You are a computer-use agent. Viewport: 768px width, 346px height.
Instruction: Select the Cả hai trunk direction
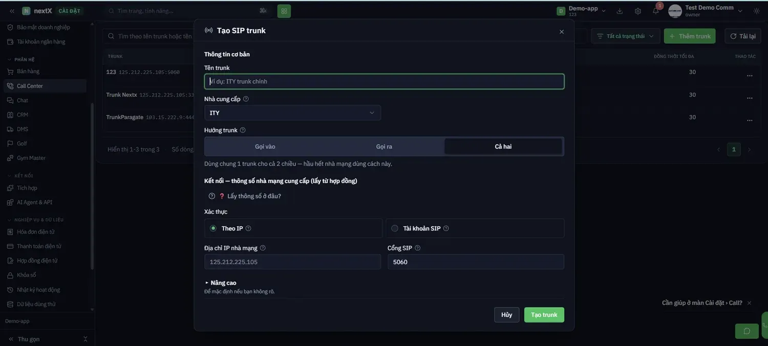(503, 147)
